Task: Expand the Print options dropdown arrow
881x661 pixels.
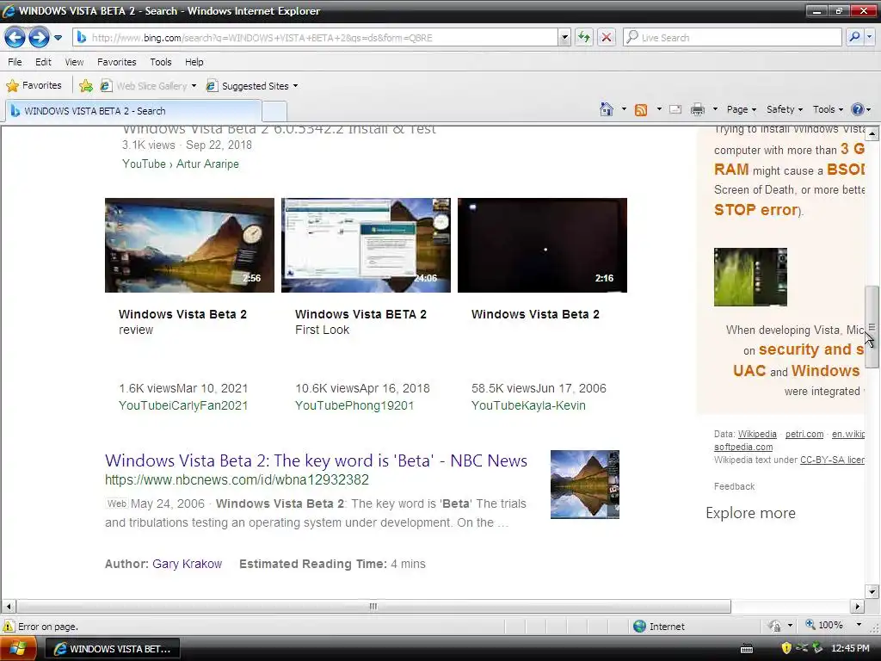Action: [715, 109]
